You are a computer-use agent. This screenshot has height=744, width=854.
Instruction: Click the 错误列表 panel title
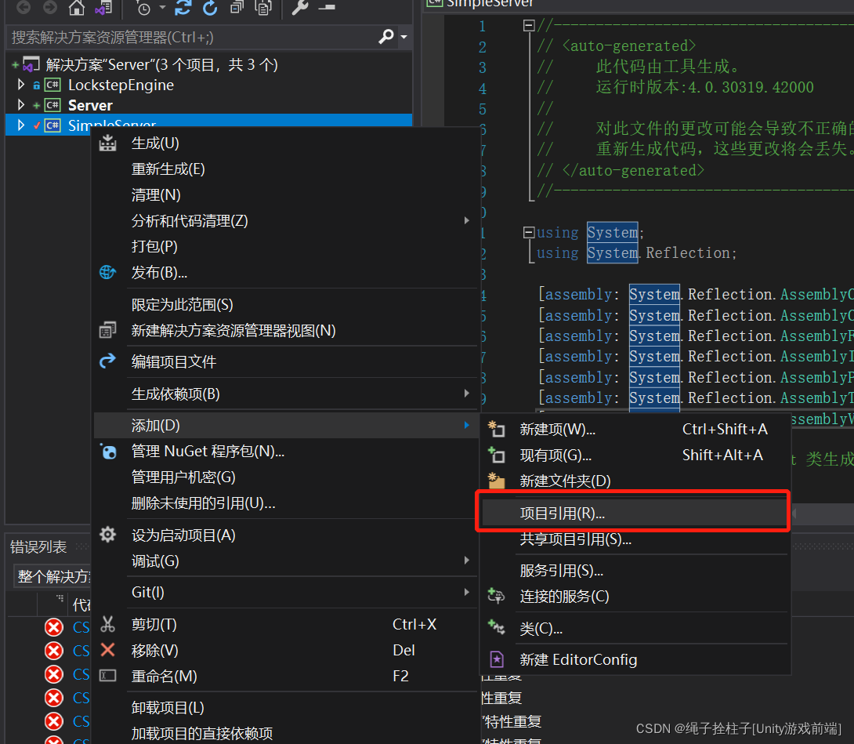coord(38,546)
